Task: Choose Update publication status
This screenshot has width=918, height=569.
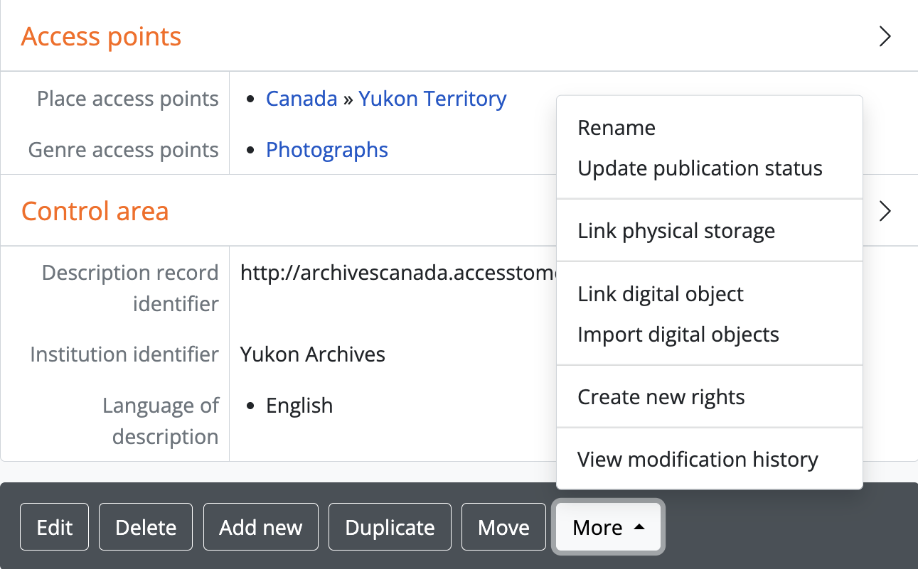Action: click(x=700, y=168)
